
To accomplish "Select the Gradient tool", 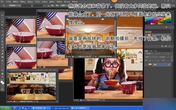I will 2,51.
